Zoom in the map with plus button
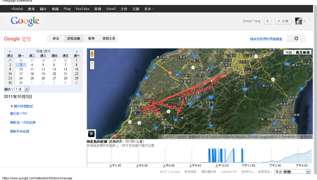The height and width of the screenshot is (180, 317). (92, 63)
